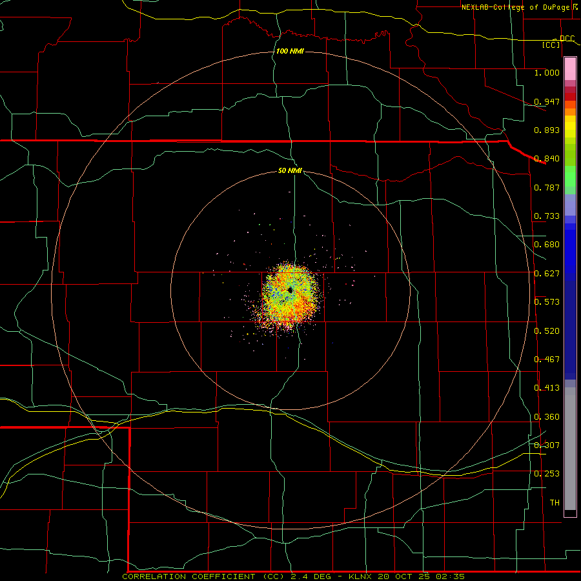Click the 0.840 color scale value
The image size is (581, 581).
(x=547, y=159)
